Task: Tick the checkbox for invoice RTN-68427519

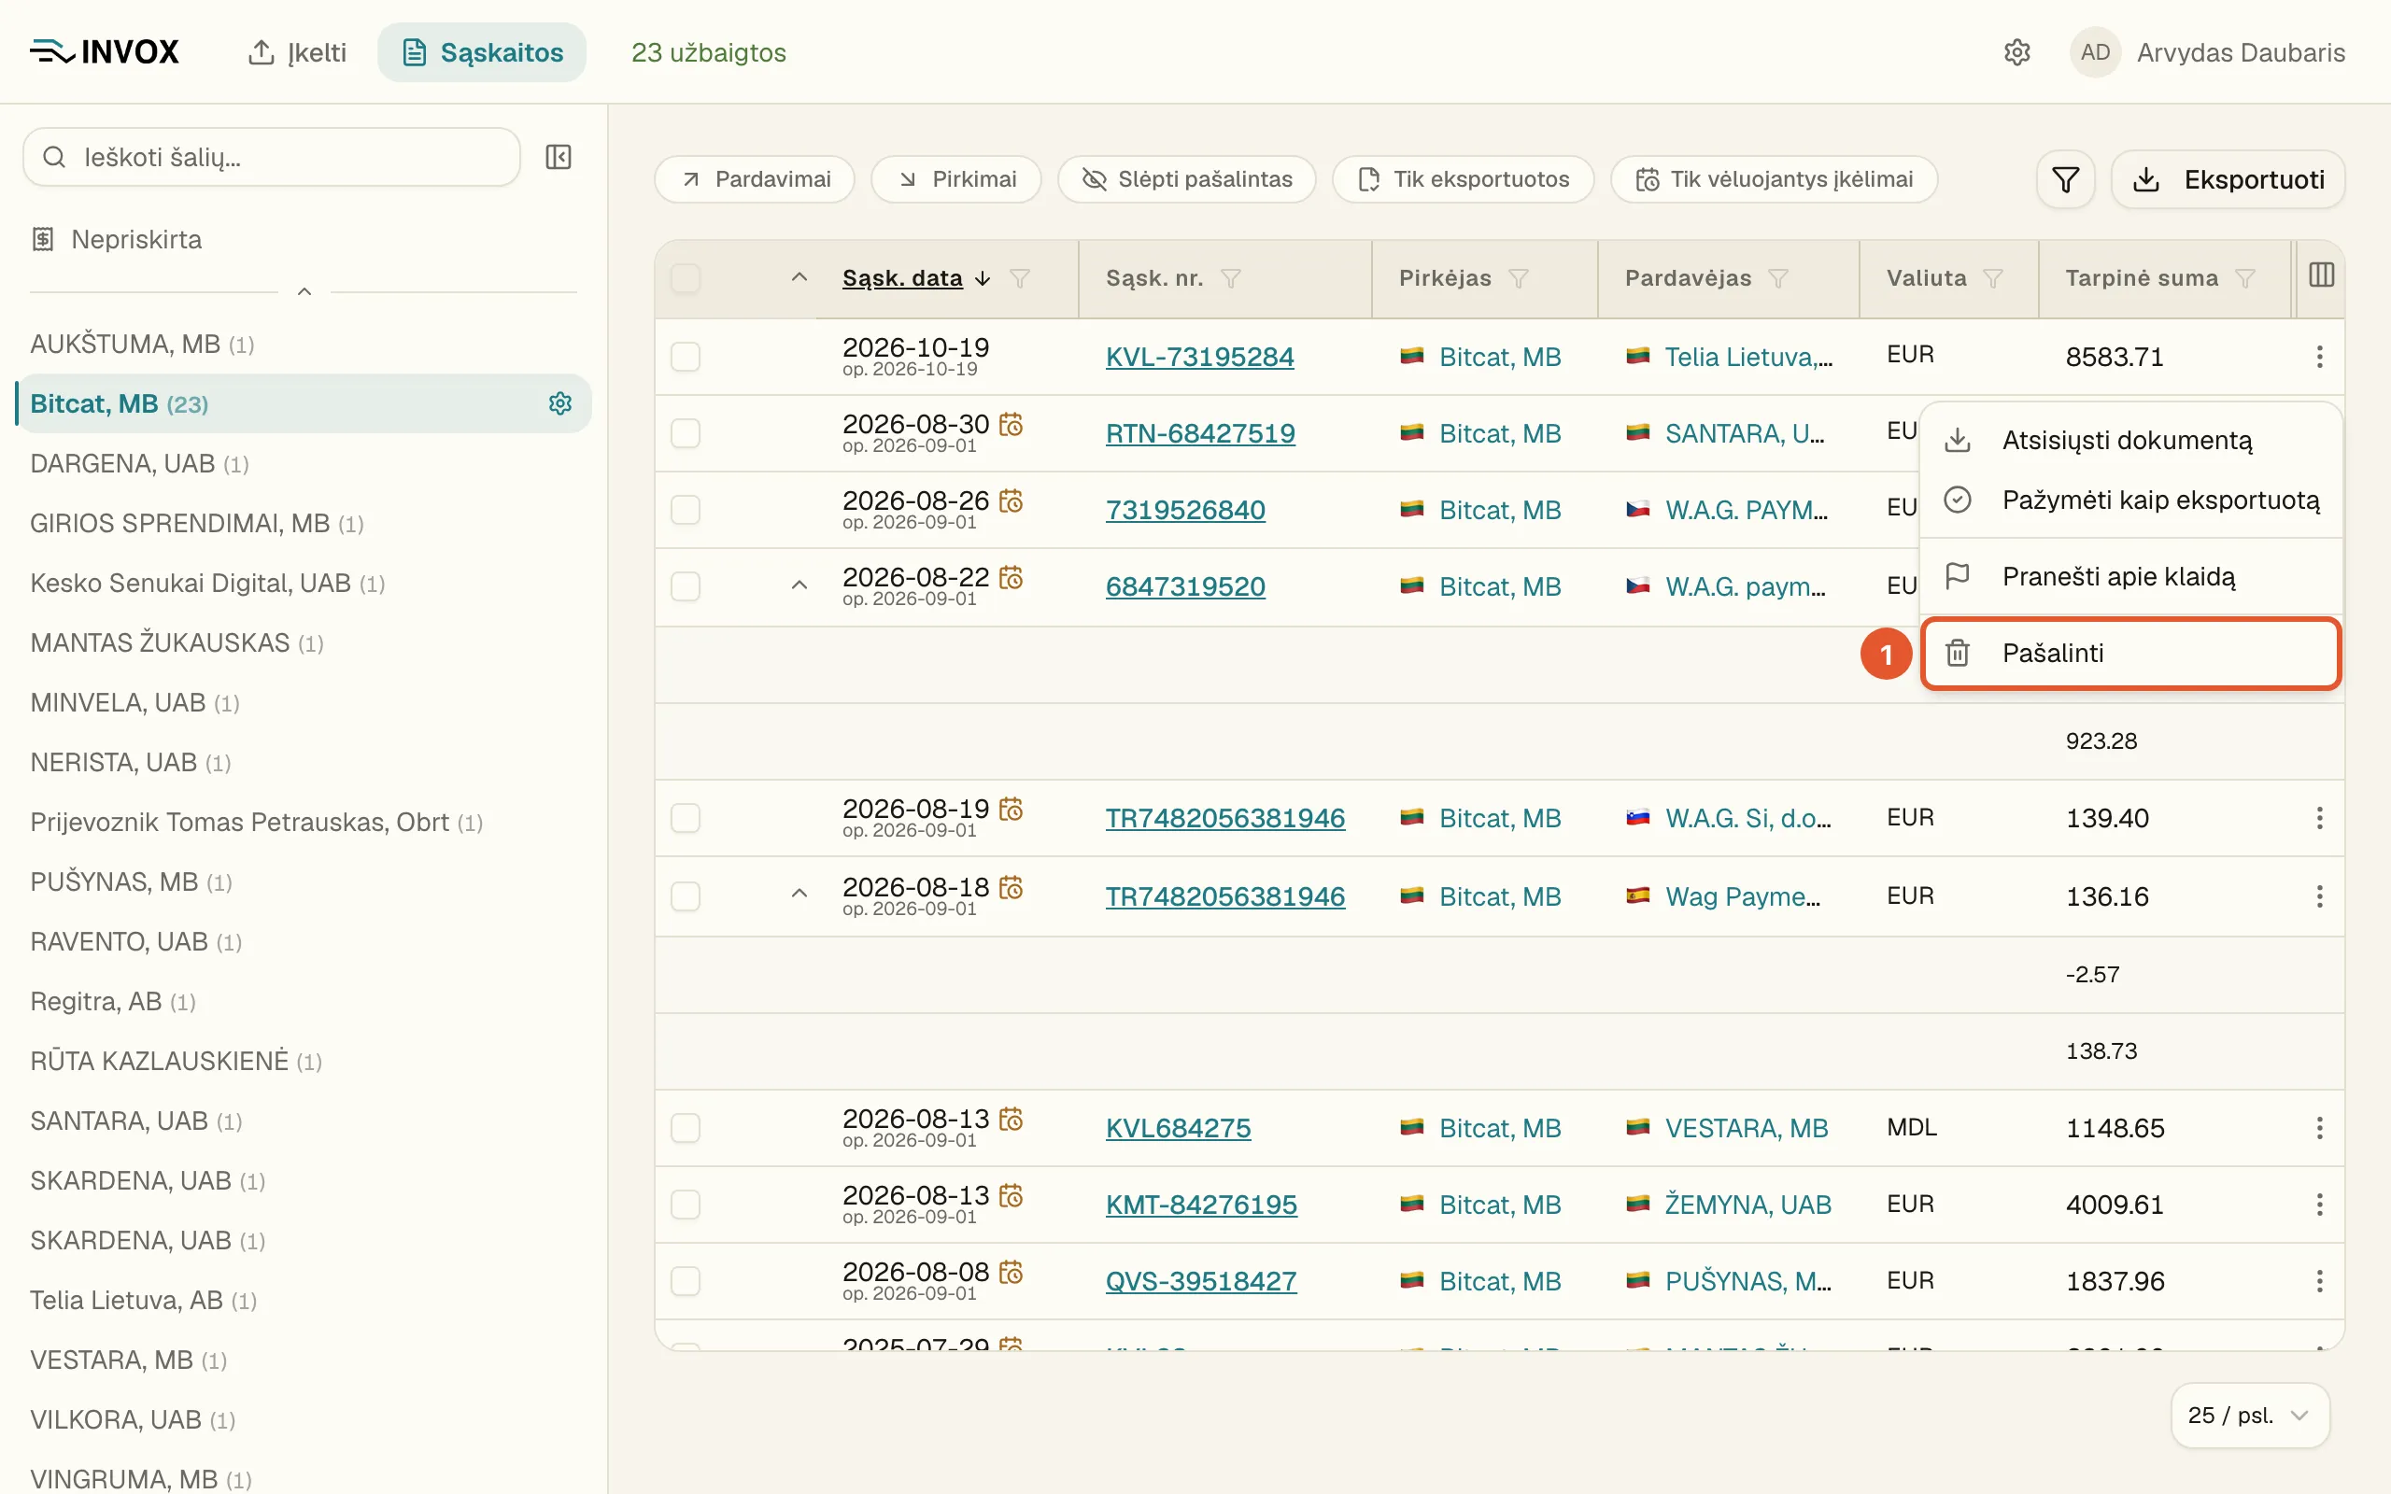Action: tap(685, 432)
